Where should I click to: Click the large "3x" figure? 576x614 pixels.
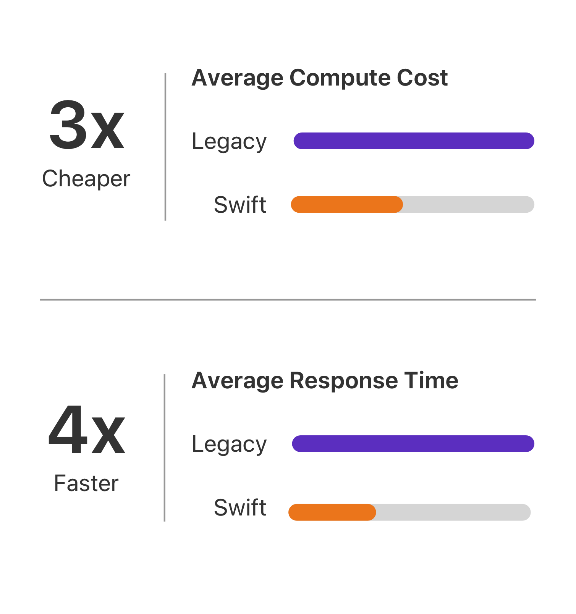(87, 125)
